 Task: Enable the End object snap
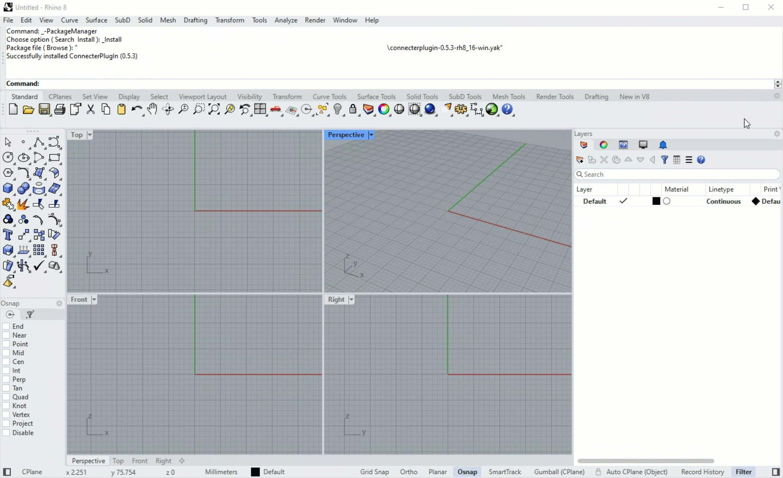[6, 326]
